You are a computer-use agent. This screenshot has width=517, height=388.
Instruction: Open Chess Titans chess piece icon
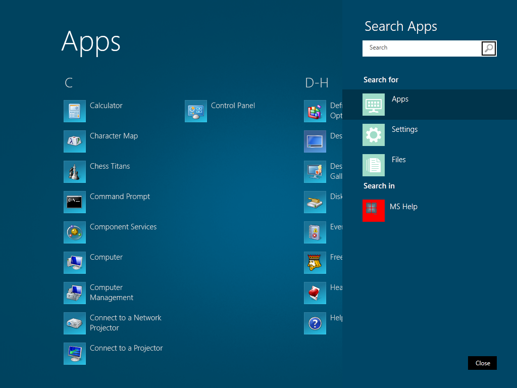pos(75,172)
